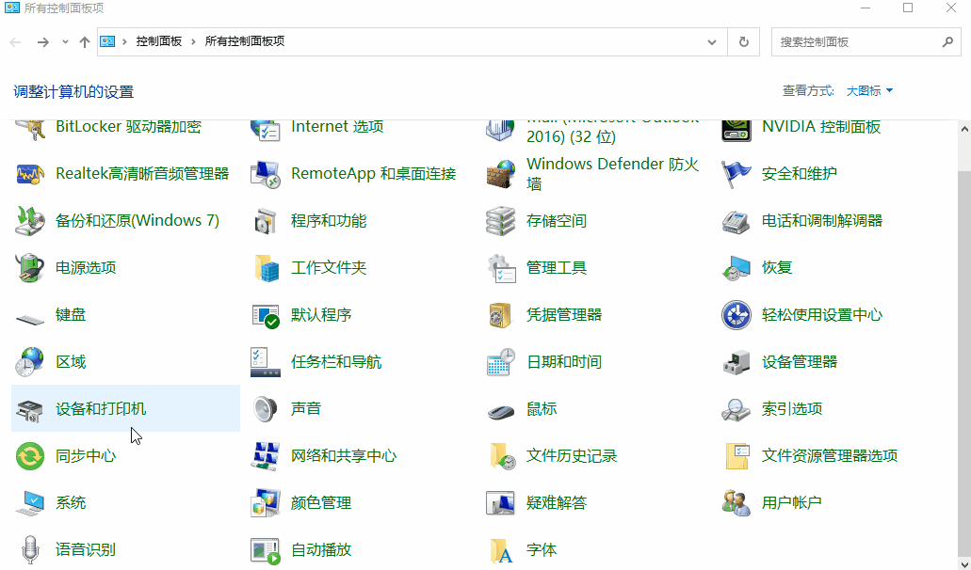Image resolution: width=971 pixels, height=570 pixels.
Task: Click the search magnifier icon
Action: tap(947, 42)
